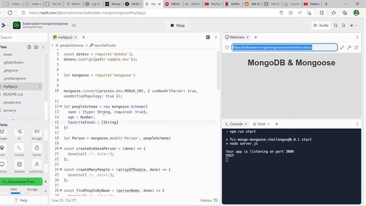Add a new tab beside Shell
Image resolution: width=366 pixels, height=206 pixels.
pos(277,124)
